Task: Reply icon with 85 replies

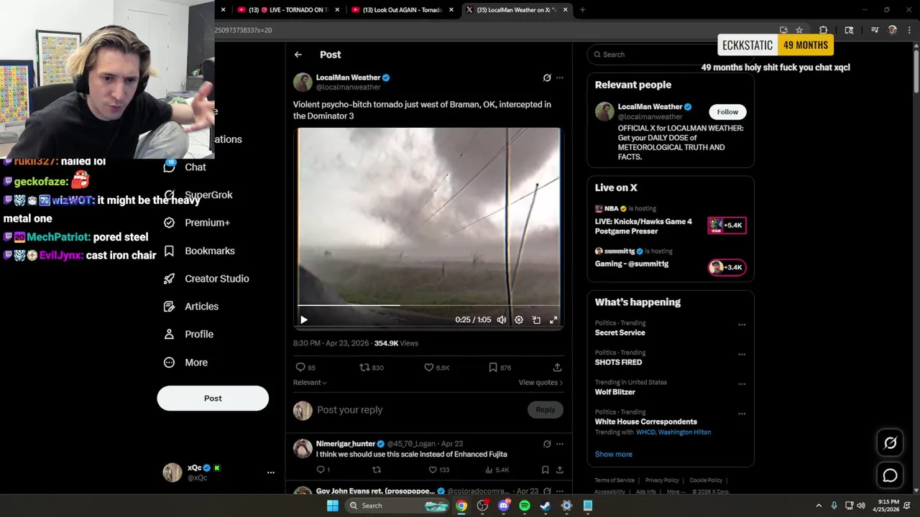Action: [300, 368]
